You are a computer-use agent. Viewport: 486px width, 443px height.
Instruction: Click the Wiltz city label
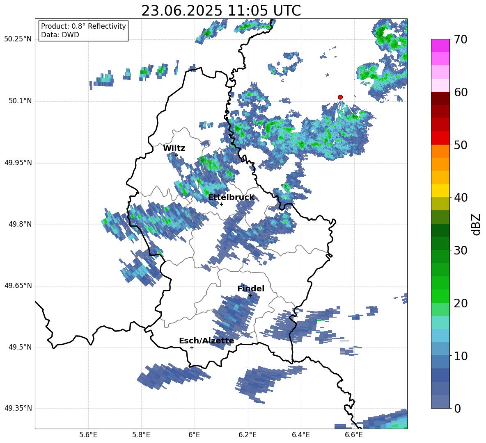click(174, 148)
